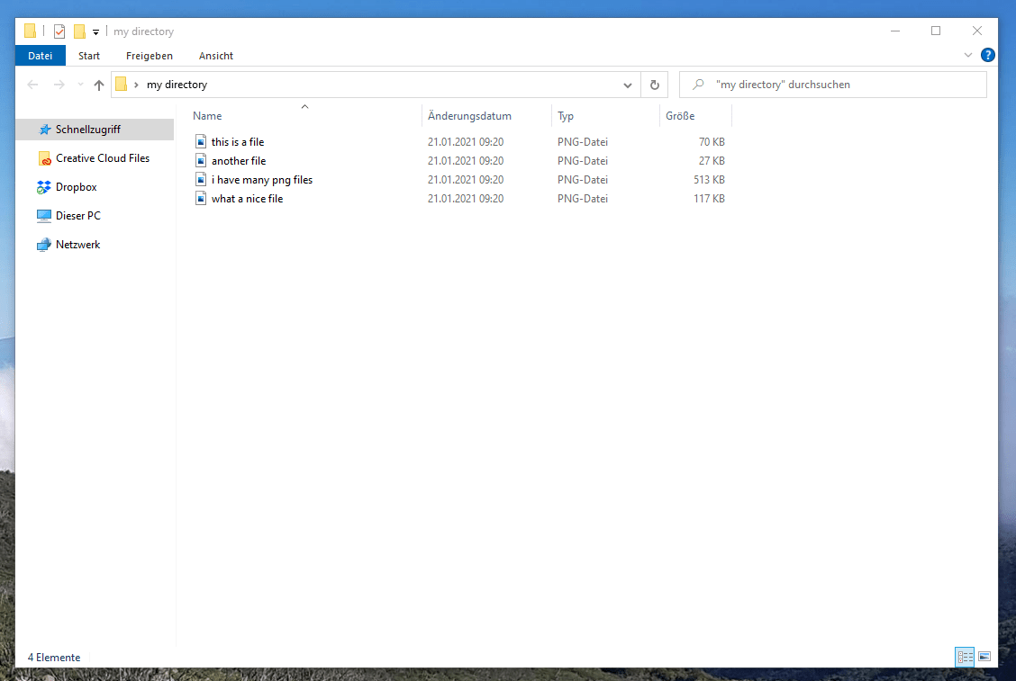Click the 513 KB size cell
The height and width of the screenshot is (681, 1016).
coord(709,179)
